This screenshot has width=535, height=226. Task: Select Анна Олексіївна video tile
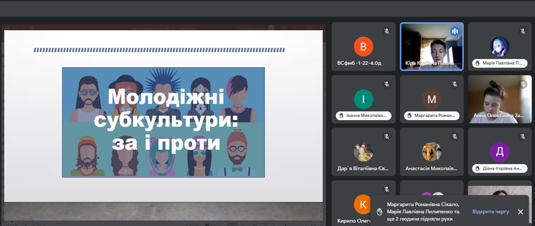pos(500,99)
